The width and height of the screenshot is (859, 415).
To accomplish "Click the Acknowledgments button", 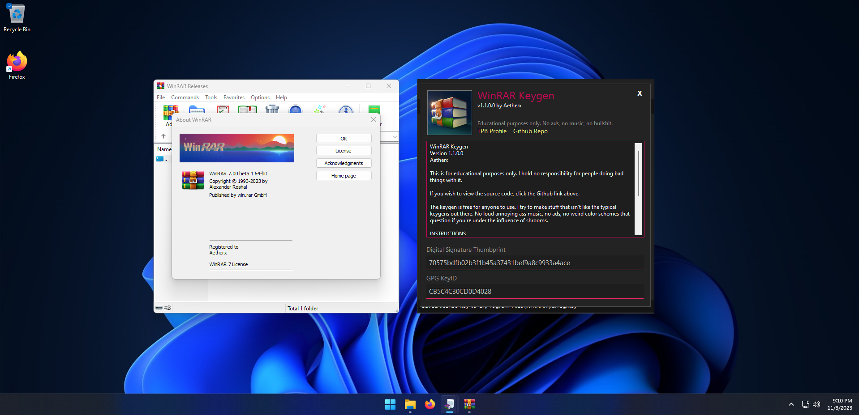I will [344, 163].
